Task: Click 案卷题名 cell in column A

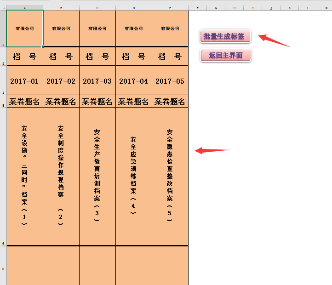Action: point(25,101)
